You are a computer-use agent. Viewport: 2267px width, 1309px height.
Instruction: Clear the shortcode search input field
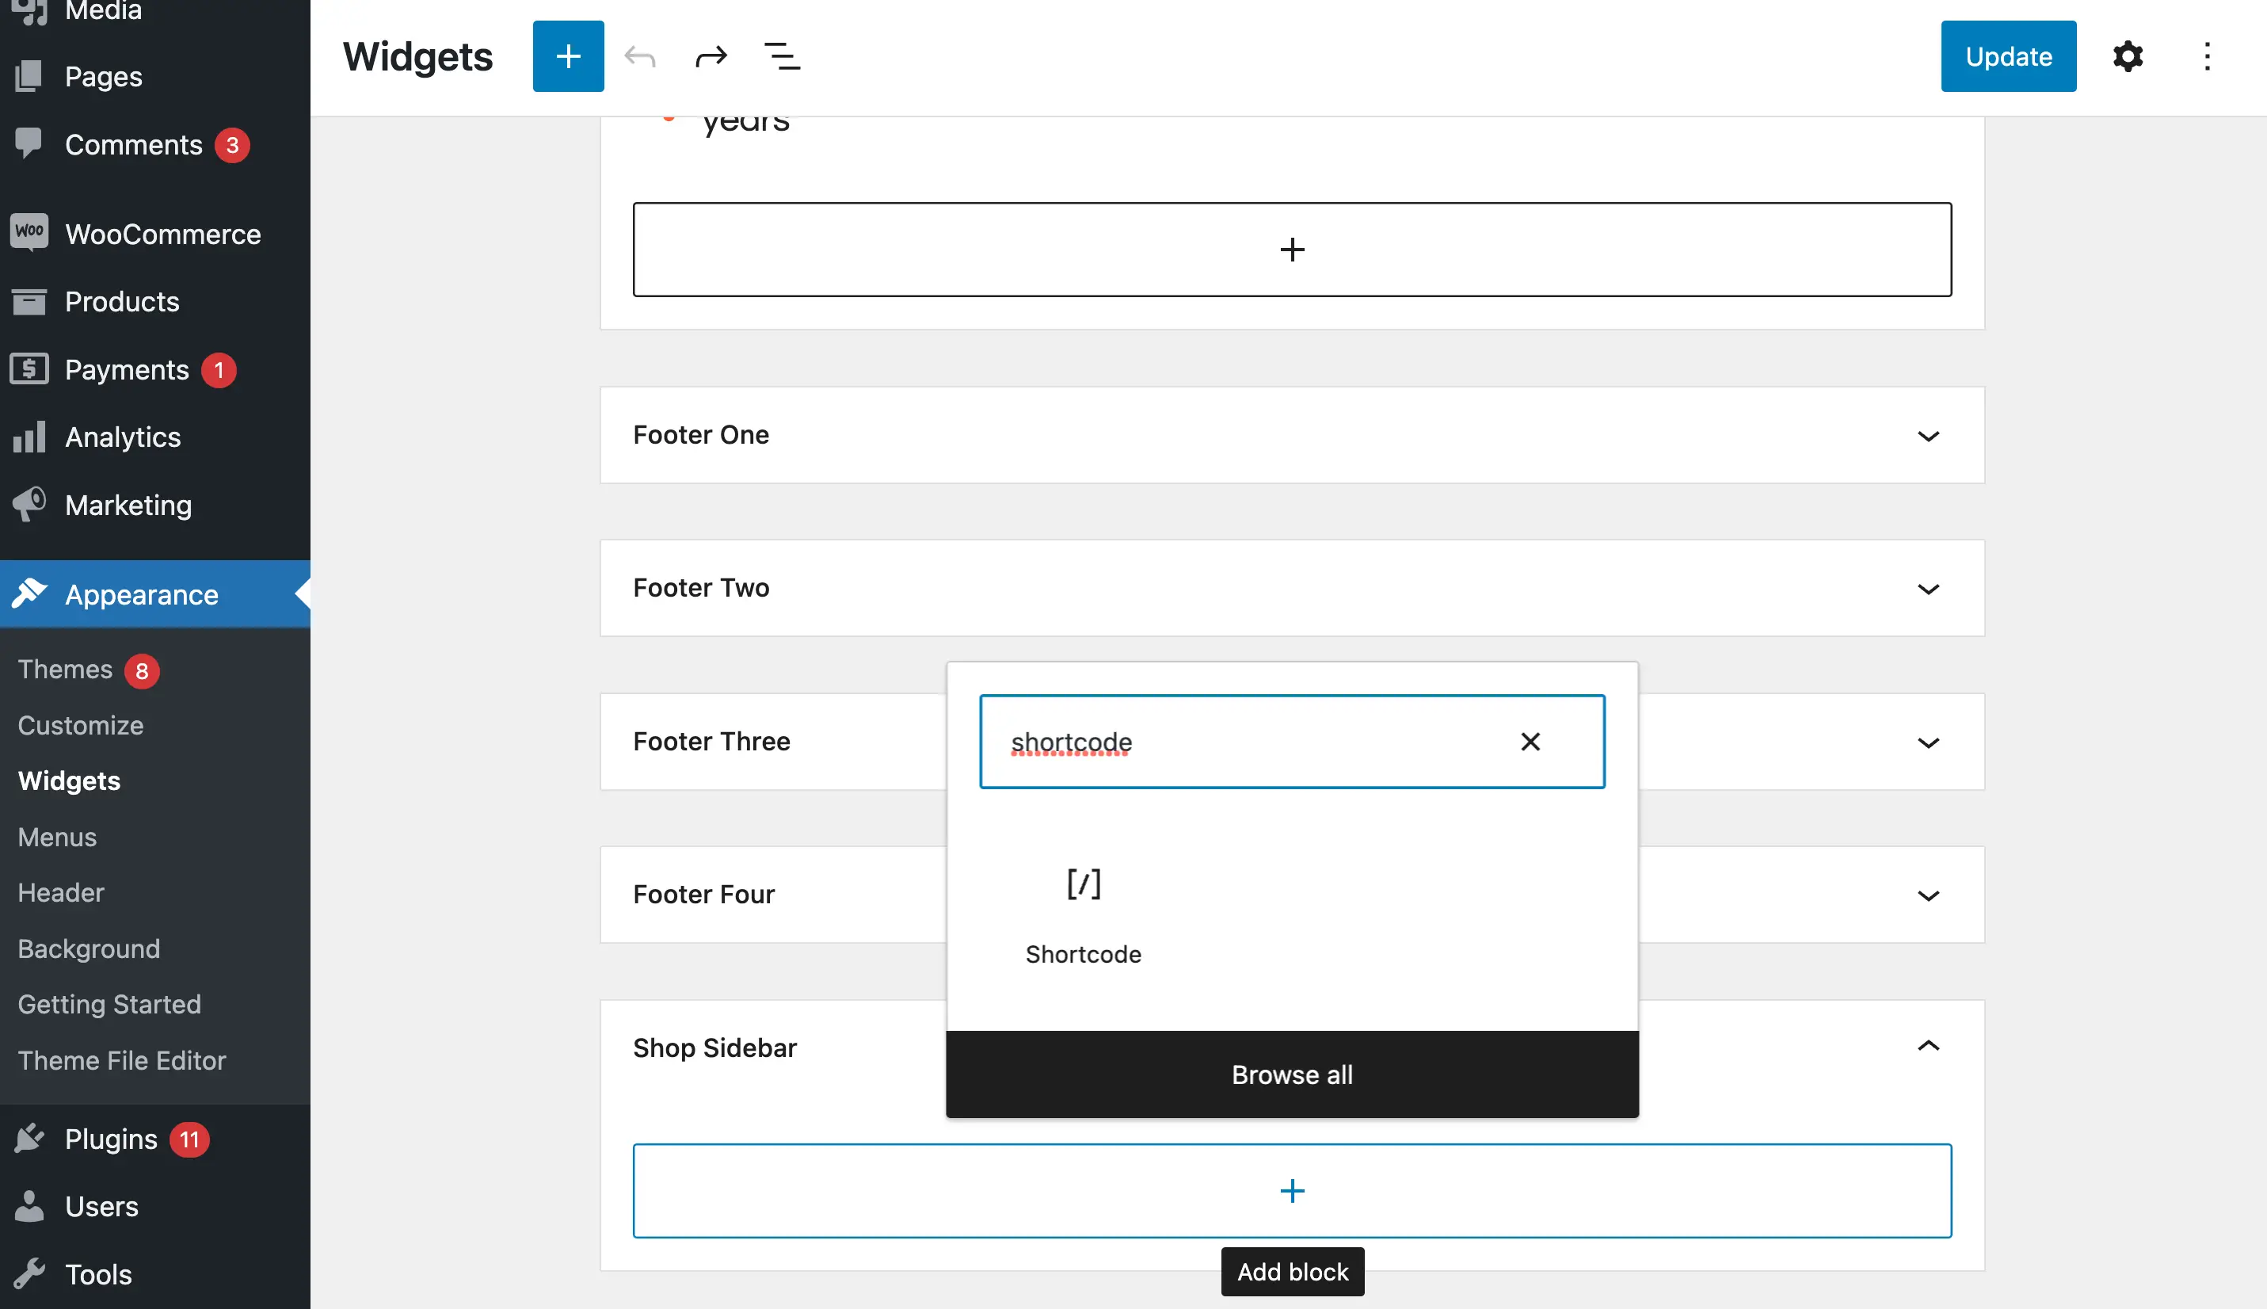pyautogui.click(x=1529, y=740)
